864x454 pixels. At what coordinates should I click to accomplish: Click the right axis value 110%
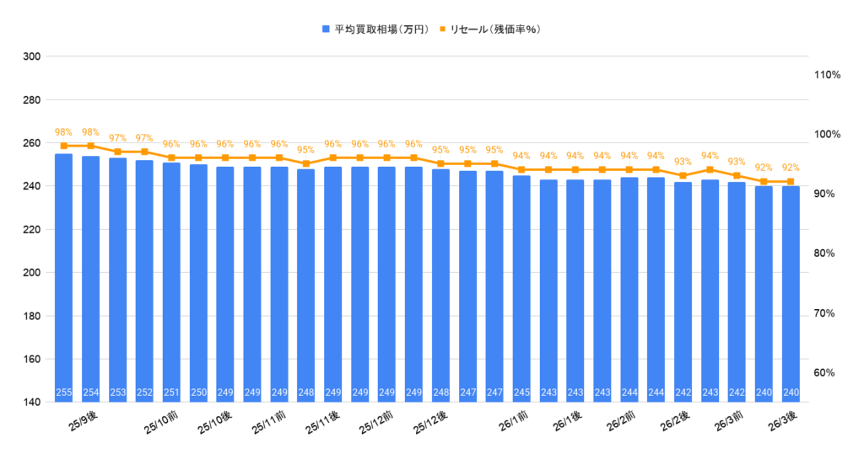tap(828, 75)
